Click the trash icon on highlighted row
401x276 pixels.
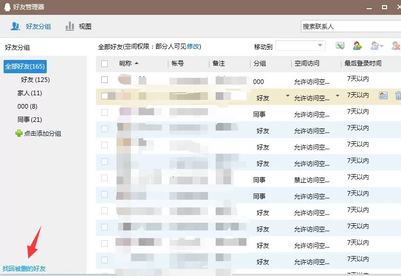point(398,96)
